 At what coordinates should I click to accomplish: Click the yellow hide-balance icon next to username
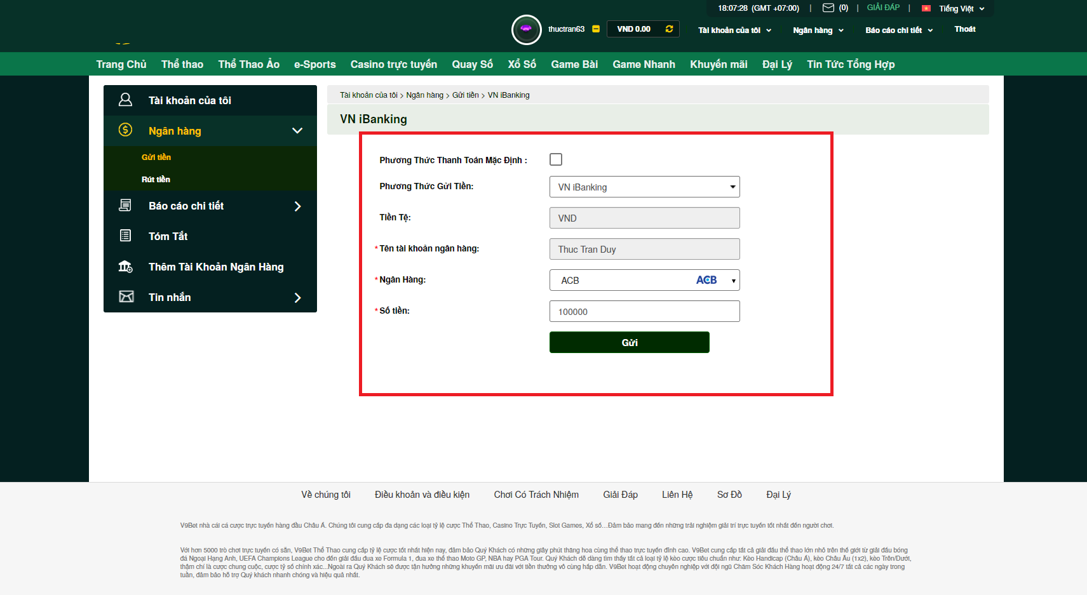click(596, 29)
